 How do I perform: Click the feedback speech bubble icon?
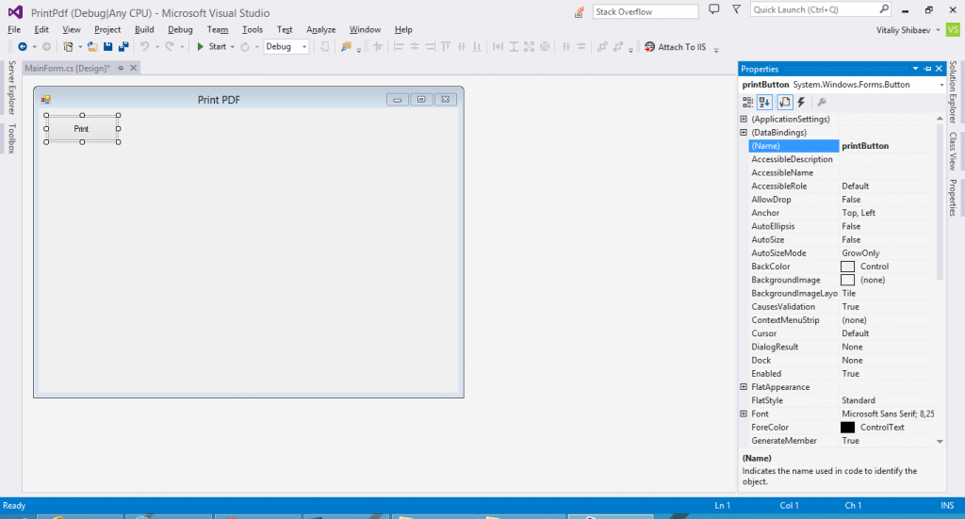[x=714, y=9]
